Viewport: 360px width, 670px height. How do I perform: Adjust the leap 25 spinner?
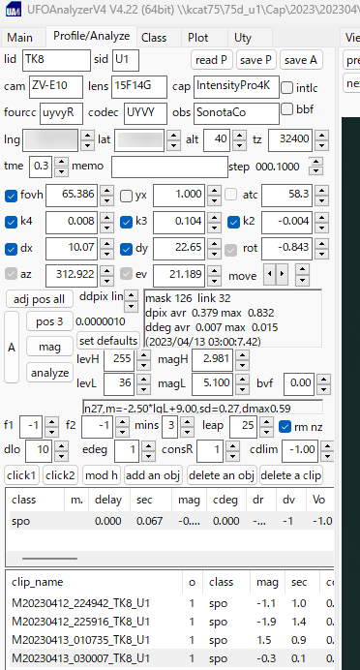(267, 426)
